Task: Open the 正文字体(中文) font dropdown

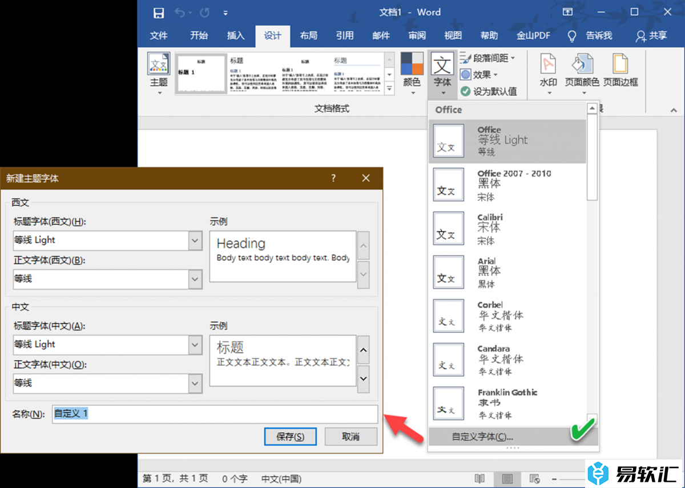Action: point(195,383)
